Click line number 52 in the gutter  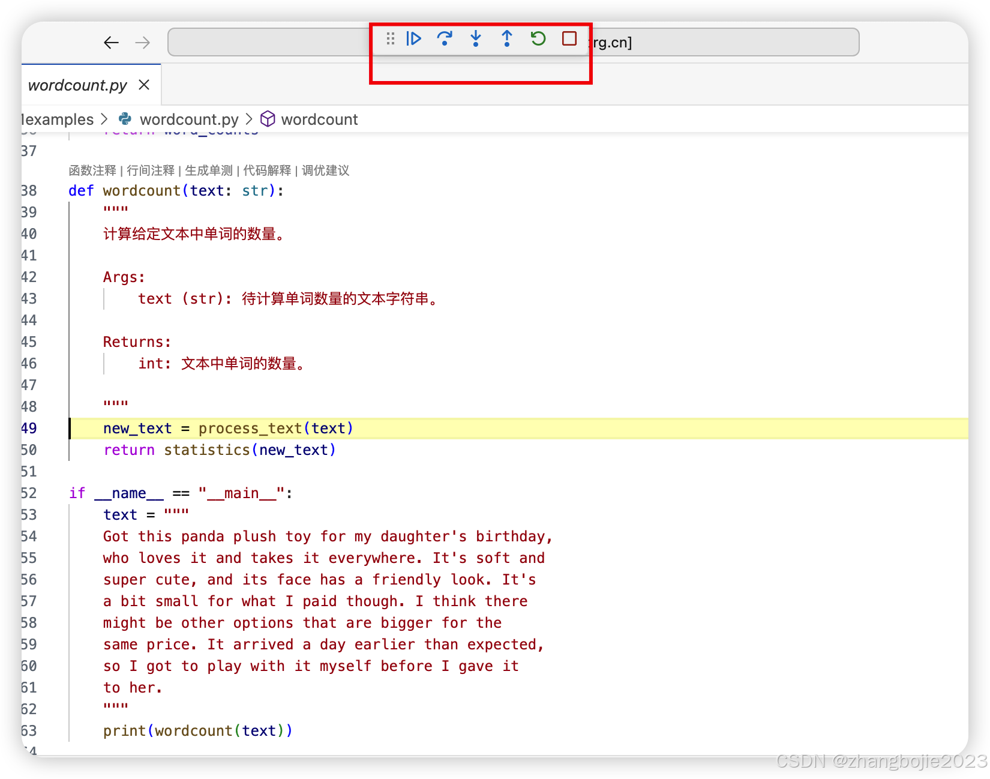click(29, 493)
